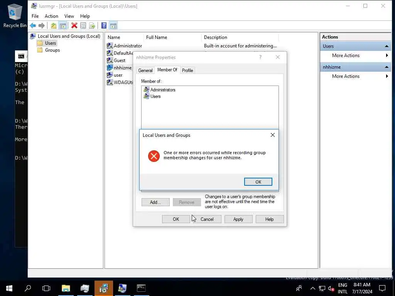395x296 pixels.
Task: Select the Users folder in the console tree
Action: click(51, 43)
